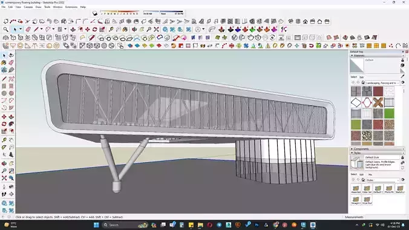Collapse the Materials panel section
This screenshot has width=409, height=230.
coord(352,56)
